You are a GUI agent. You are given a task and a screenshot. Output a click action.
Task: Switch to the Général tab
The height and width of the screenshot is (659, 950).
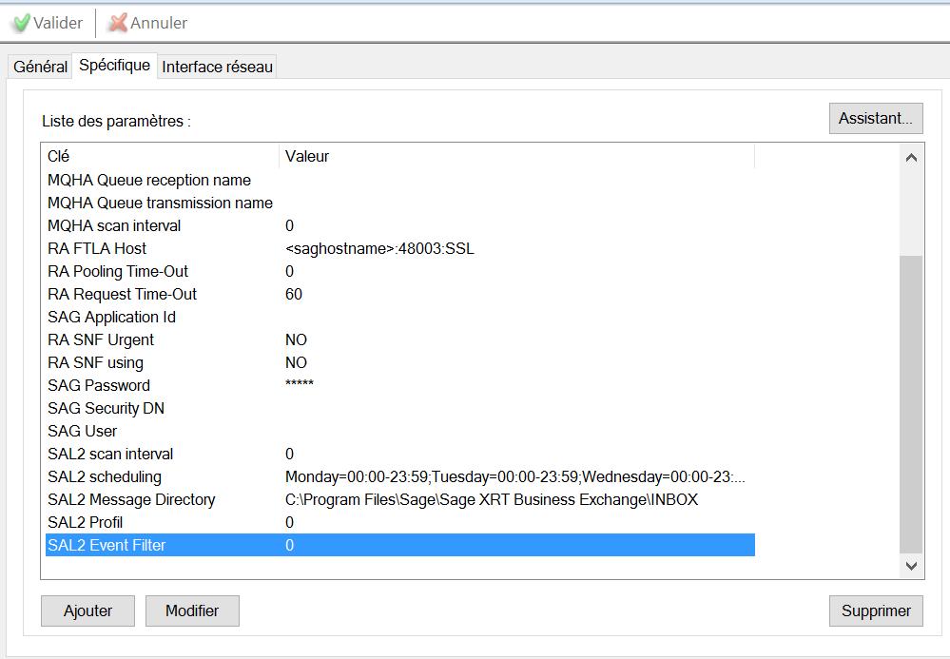[x=40, y=68]
